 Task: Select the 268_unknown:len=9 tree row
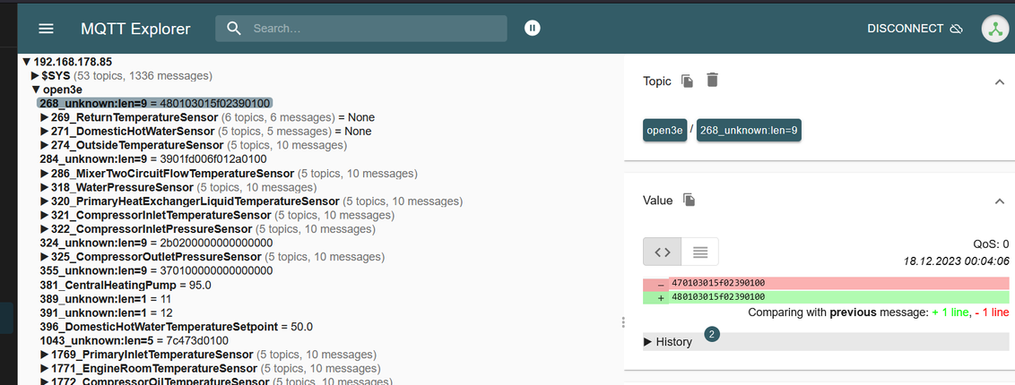point(155,103)
